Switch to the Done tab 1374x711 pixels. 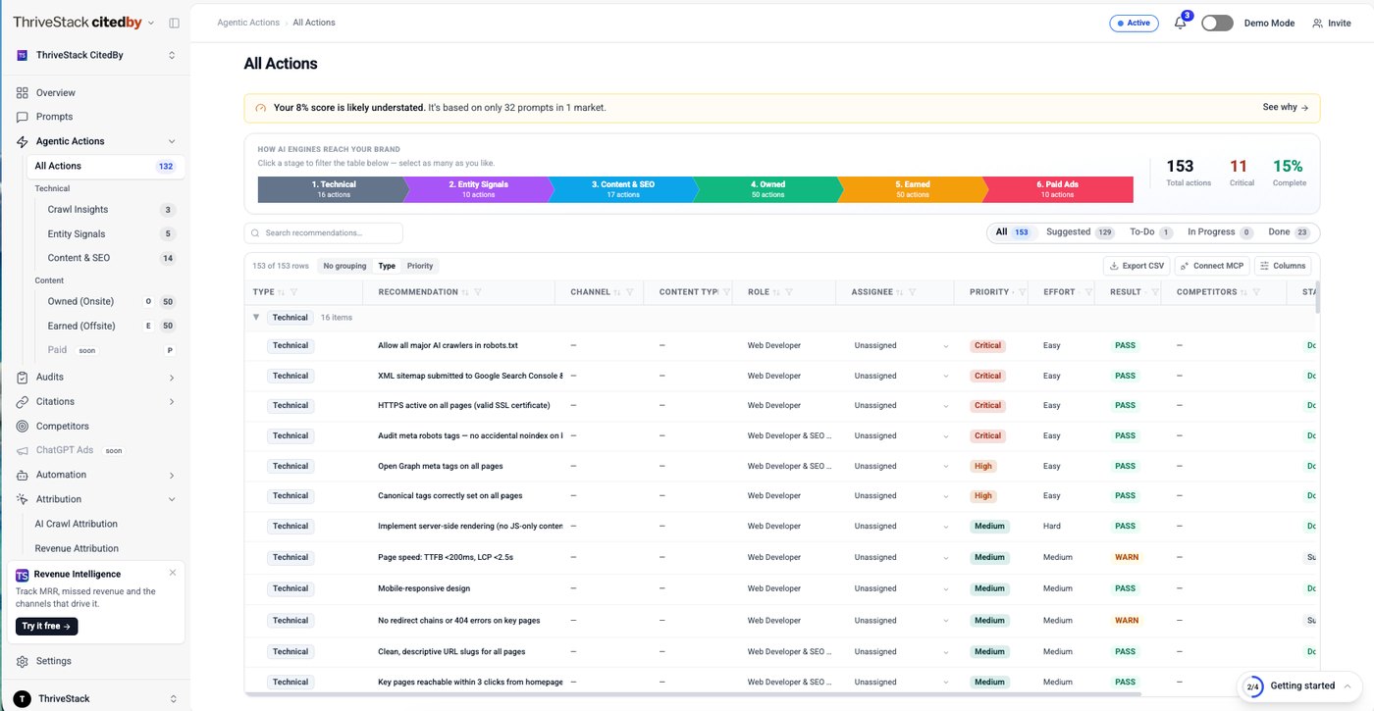click(1290, 232)
